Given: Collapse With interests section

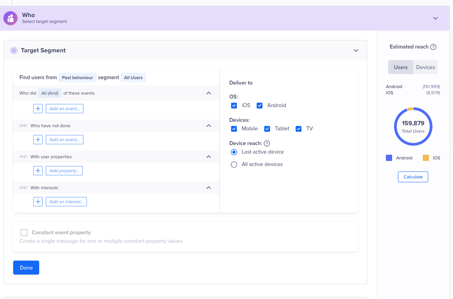Looking at the screenshot, I should coord(209,188).
